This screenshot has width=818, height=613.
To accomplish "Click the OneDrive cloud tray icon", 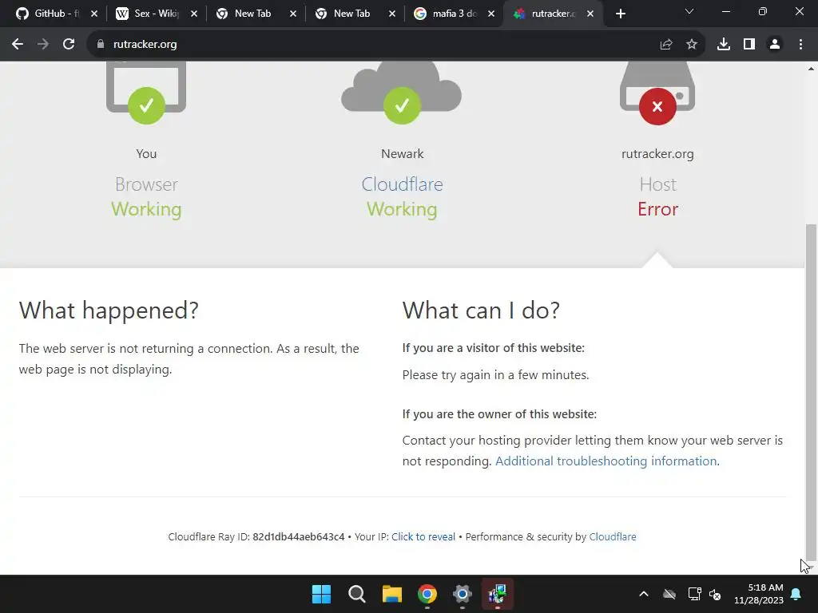I will coord(669,594).
